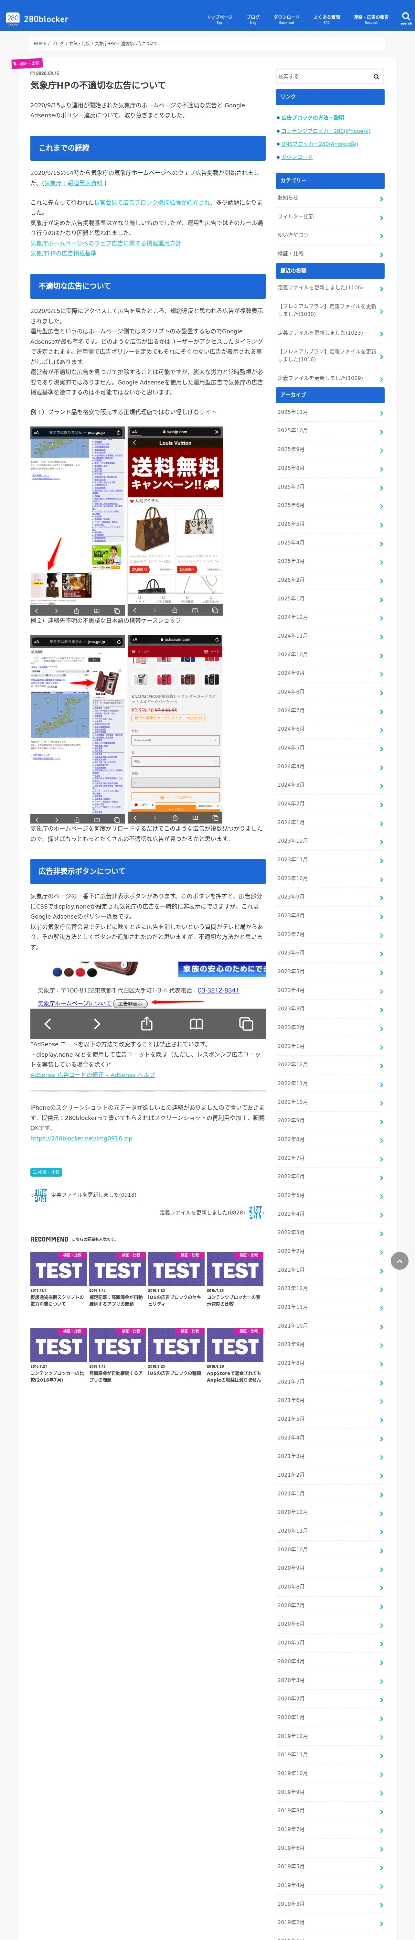Select the 2022年10月 archive entry
This screenshot has width=415, height=1940.
[x=330, y=1102]
